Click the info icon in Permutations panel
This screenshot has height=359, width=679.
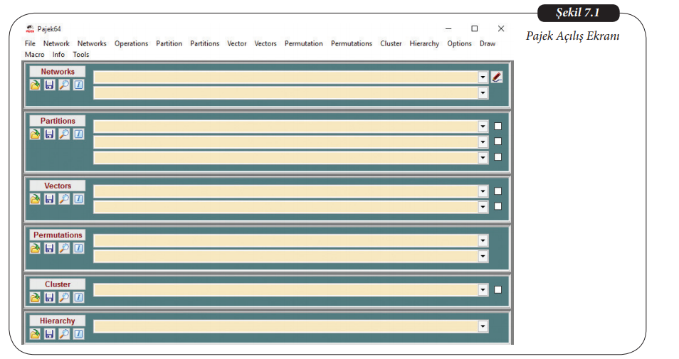(x=78, y=248)
